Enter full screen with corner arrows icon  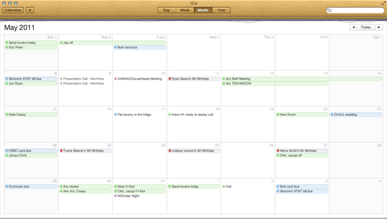[383, 3]
